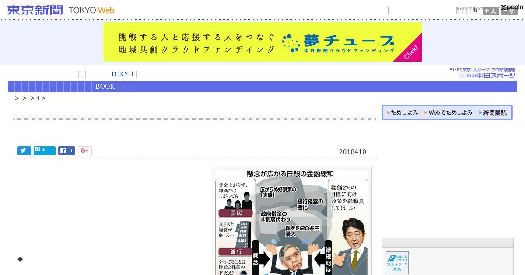This screenshot has height=275, width=525.
Task: Open the 導入オフィス募集 sidebar ad thumbnail
Action: click(397, 263)
